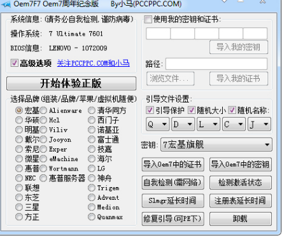Viewport: 282px width, 238px height.
Task: Click 导入Oem7中的证书 button
Action: (173, 164)
